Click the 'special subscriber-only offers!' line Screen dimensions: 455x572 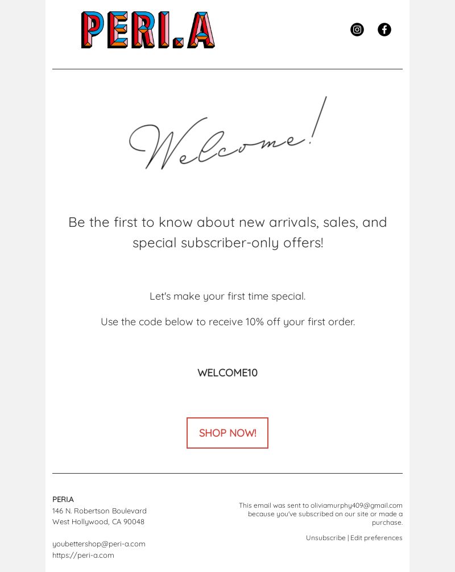(227, 243)
